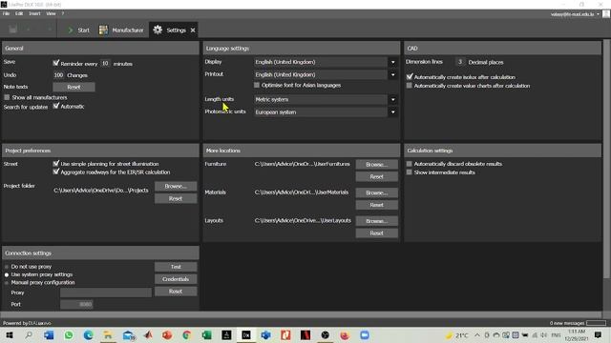
Task: Click the volume icon in system tray
Action: [544, 334]
